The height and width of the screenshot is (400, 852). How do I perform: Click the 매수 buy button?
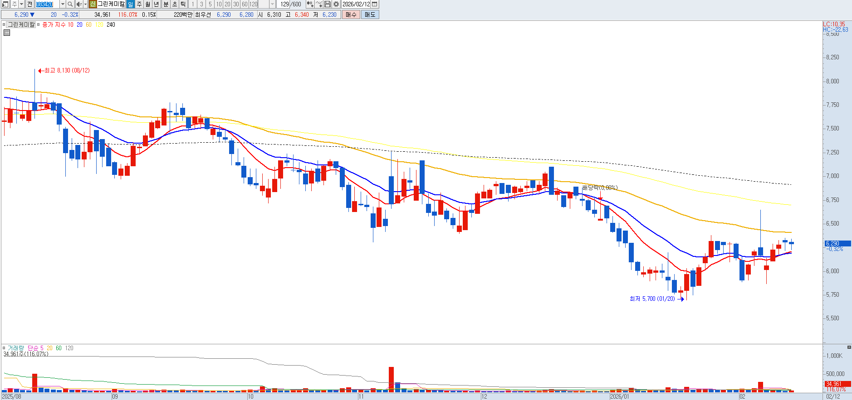(x=351, y=14)
